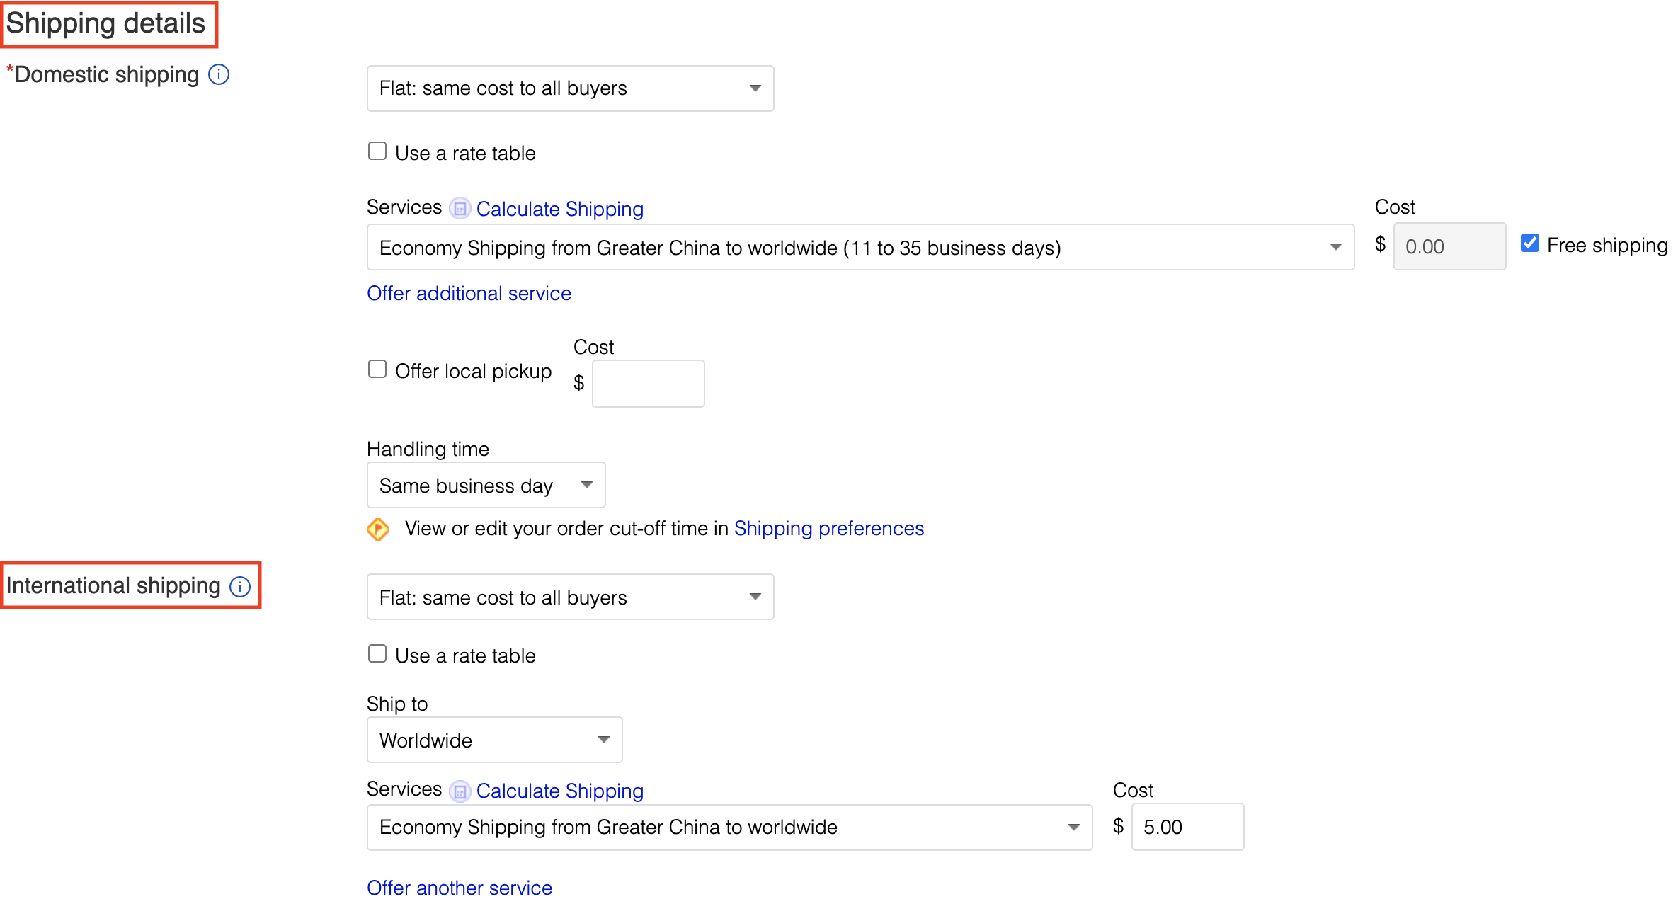Enable the domestic Use a rate table checkbox
1678x916 pixels.
377,151
